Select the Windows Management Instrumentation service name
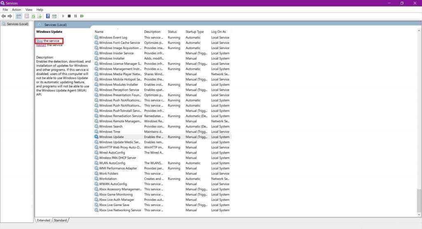Image resolution: width=422 pixels, height=229 pixels. tap(120, 69)
